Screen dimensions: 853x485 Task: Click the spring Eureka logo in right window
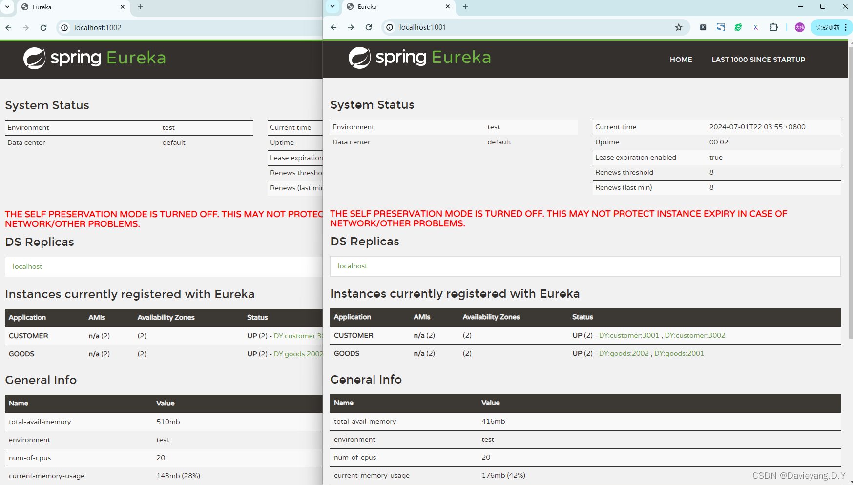419,58
